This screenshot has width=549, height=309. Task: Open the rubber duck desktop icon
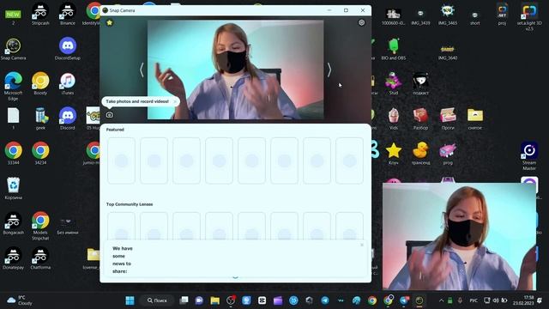[420, 154]
